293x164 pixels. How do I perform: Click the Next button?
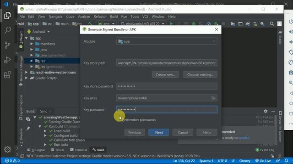point(159,133)
